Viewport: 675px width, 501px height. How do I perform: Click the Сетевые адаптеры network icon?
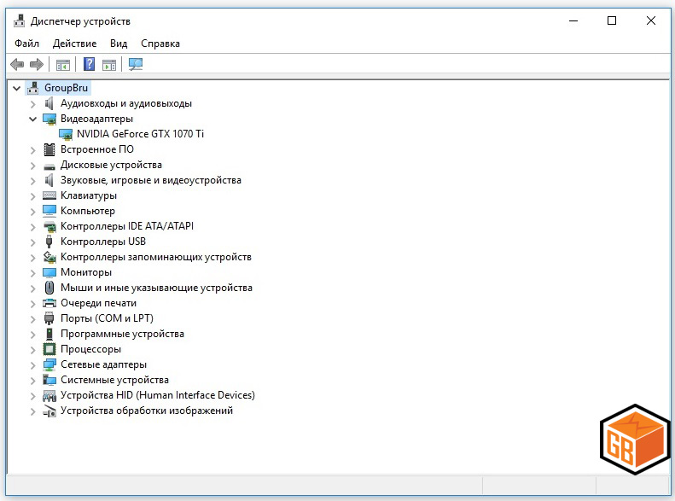[49, 364]
